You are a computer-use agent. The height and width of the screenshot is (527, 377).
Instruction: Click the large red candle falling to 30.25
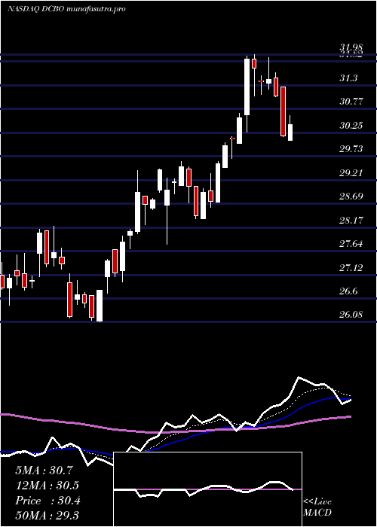(x=283, y=111)
